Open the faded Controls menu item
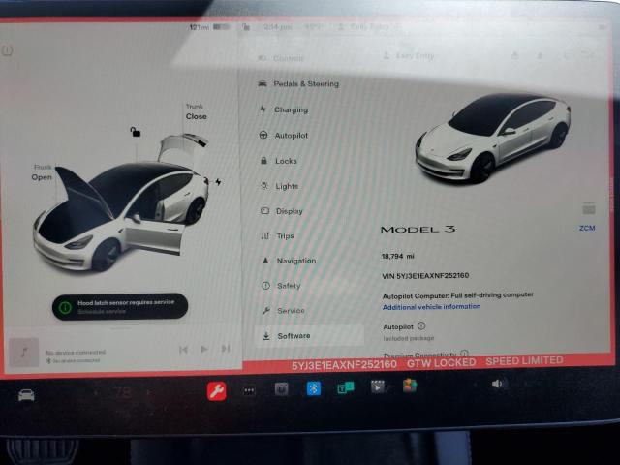 pyautogui.click(x=281, y=58)
